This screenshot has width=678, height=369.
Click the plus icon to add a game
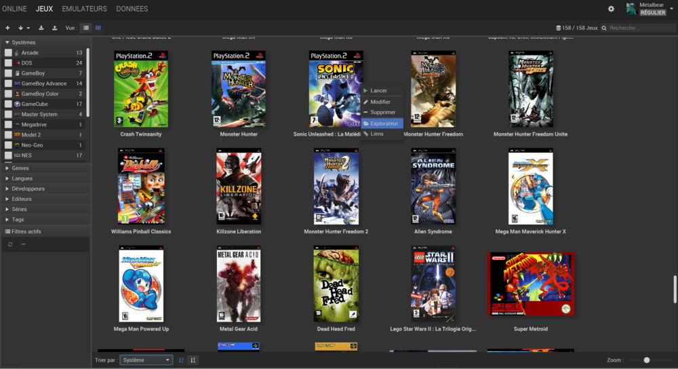(7, 28)
